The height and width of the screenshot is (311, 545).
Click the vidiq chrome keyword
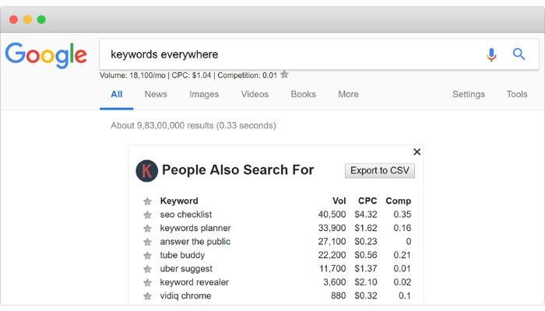pos(185,295)
